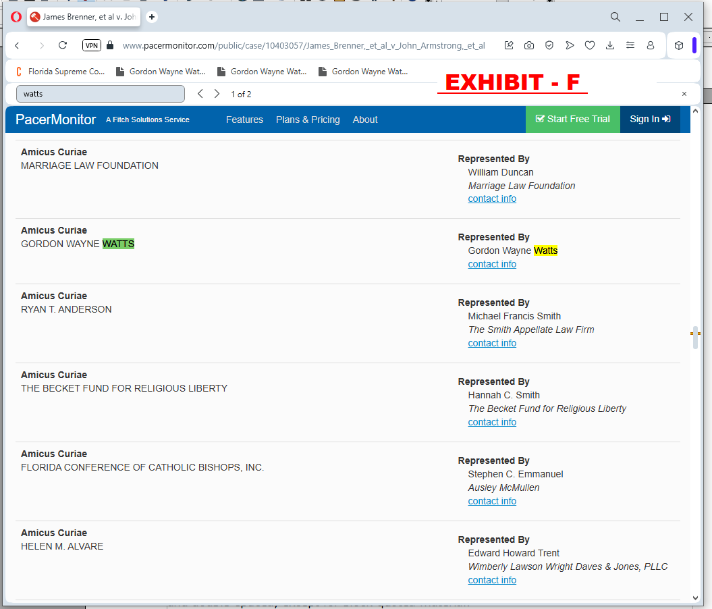Open the Opera main menu
This screenshot has height=609, width=712.
click(x=16, y=17)
